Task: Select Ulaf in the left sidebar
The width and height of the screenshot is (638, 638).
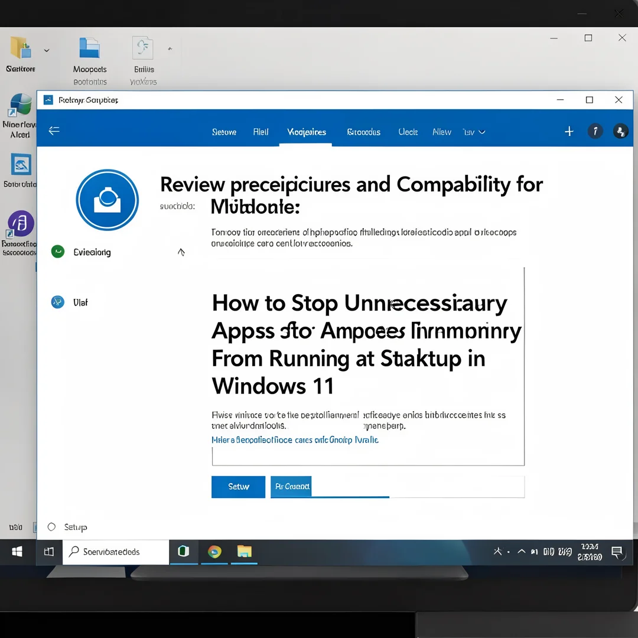Action: 80,302
